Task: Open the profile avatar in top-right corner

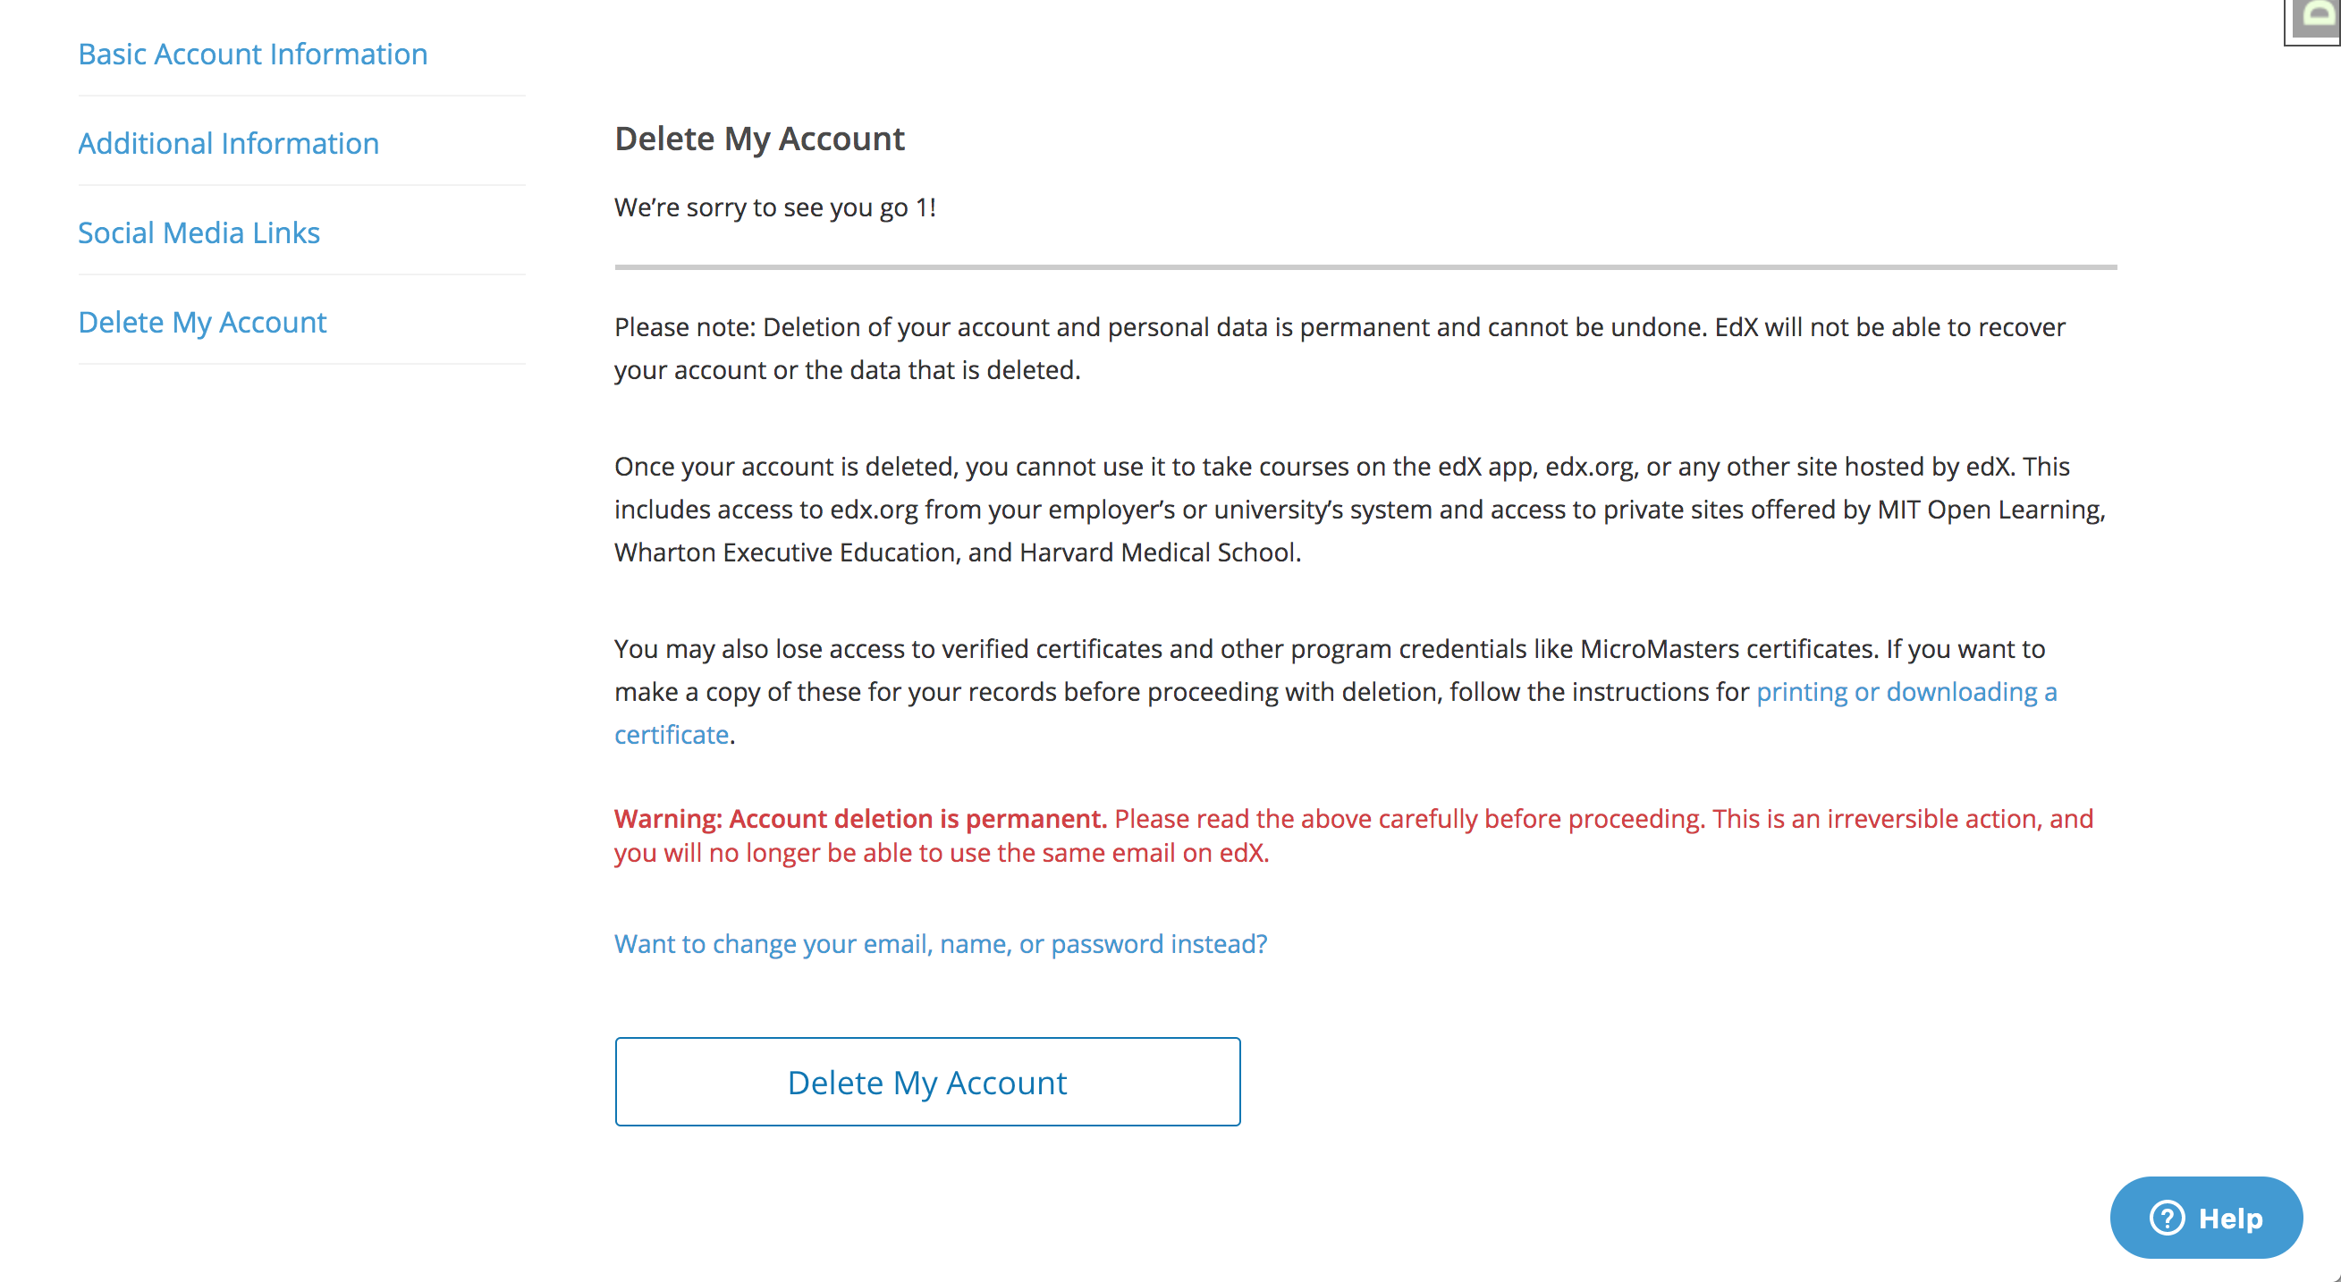Action: tap(2314, 20)
